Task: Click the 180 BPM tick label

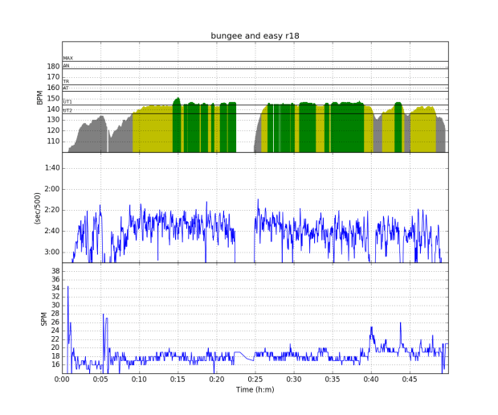Action: [x=53, y=66]
